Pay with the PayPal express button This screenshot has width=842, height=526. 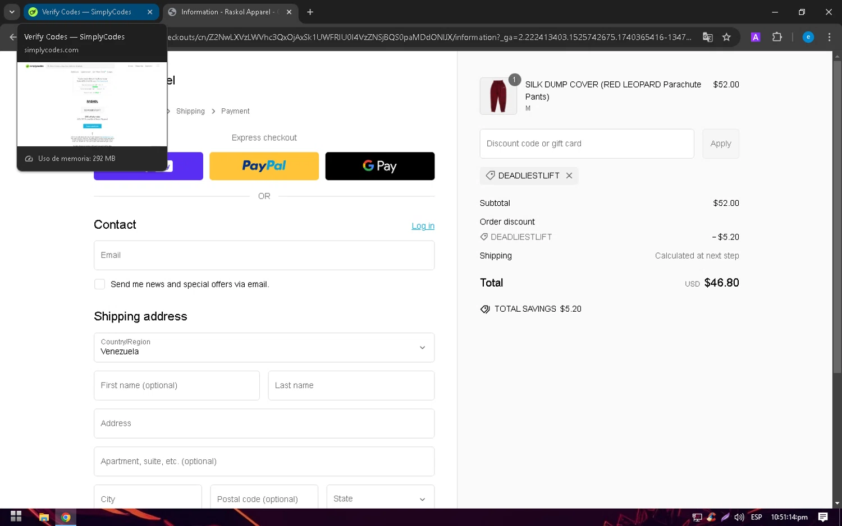pyautogui.click(x=264, y=166)
